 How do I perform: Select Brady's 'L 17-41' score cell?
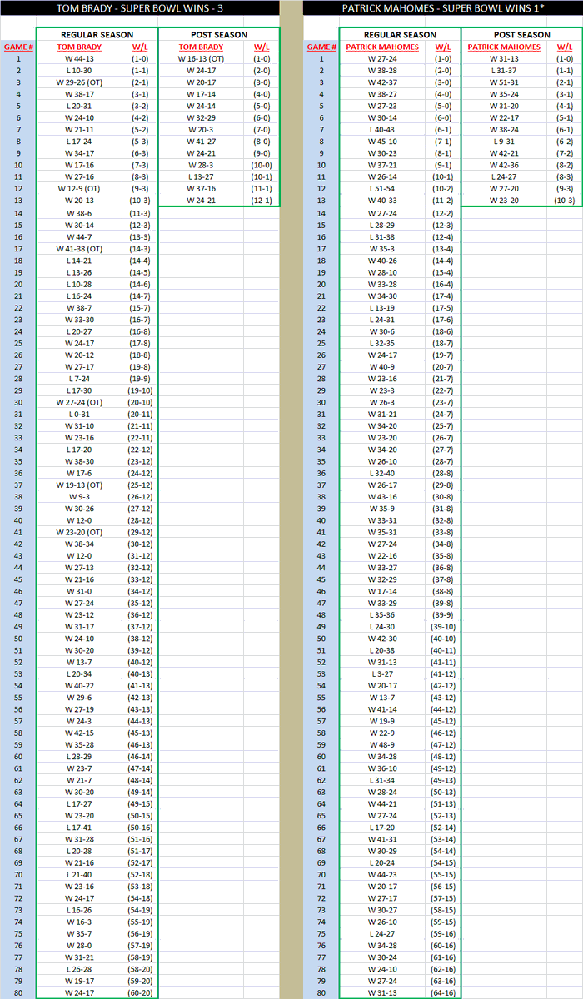pyautogui.click(x=79, y=828)
